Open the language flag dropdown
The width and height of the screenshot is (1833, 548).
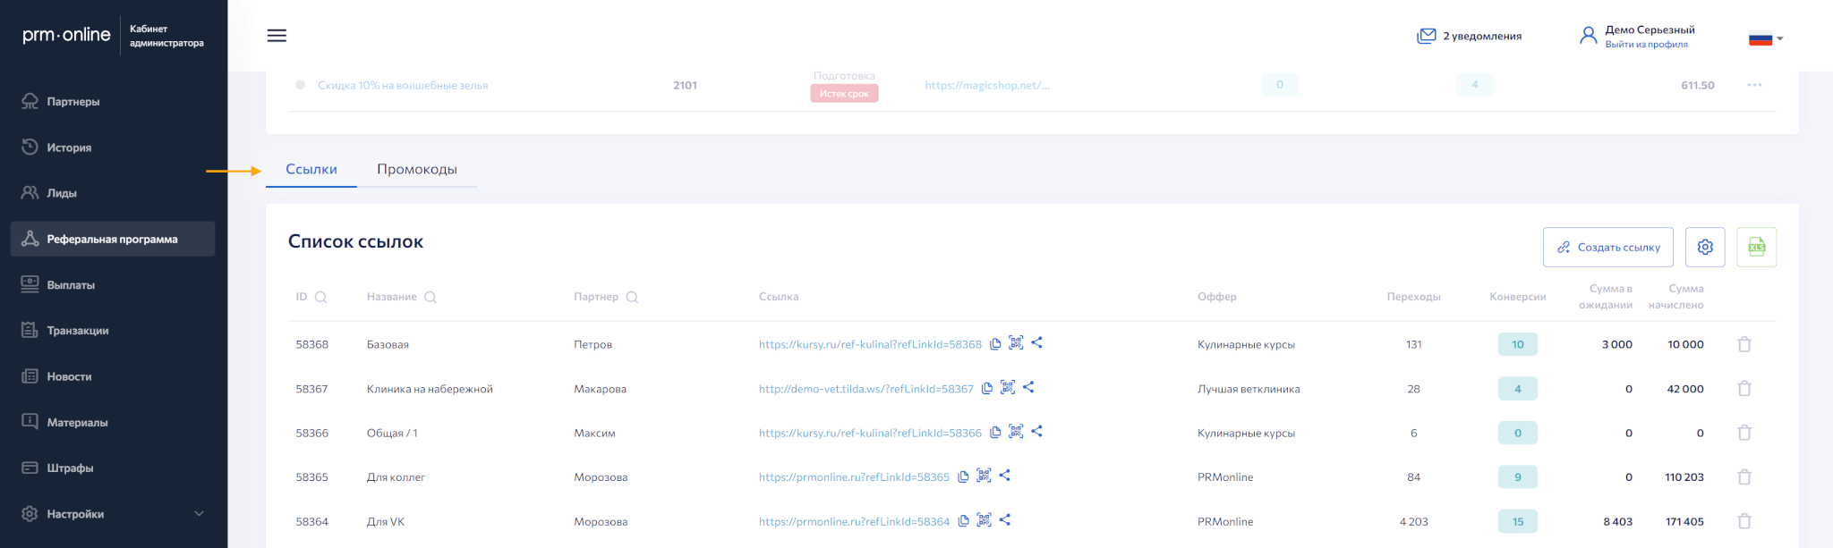1766,38
